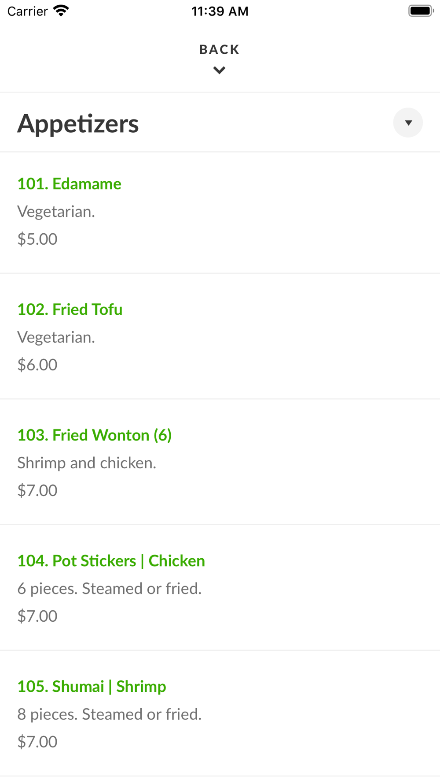The height and width of the screenshot is (784, 440).
Task: Tap the Wi-Fi status bar icon
Action: click(61, 11)
